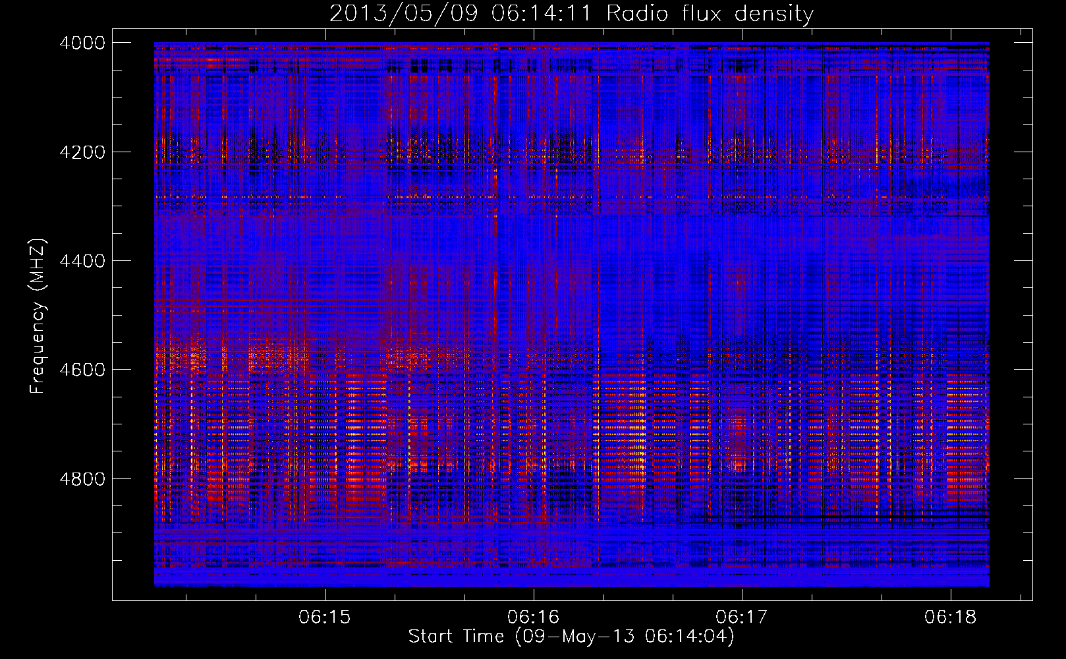Click the plot title "2013/05/09 06:14:11 Radio flux density"

571,14
